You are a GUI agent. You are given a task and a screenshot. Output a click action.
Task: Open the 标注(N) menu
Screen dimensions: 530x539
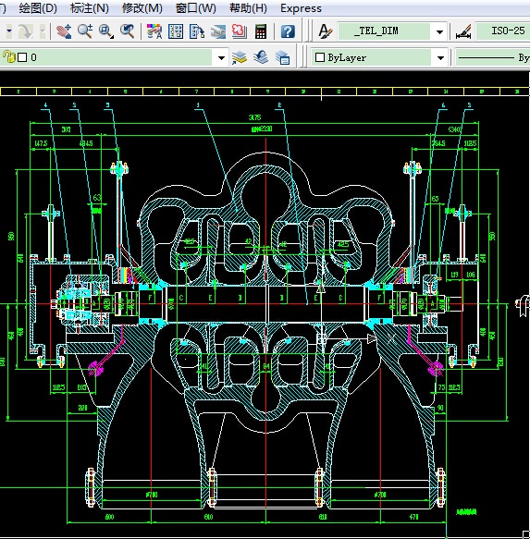click(90, 8)
